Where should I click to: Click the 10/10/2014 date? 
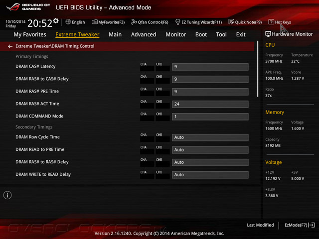[15, 21]
